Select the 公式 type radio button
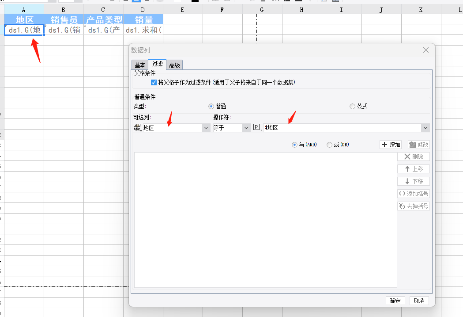 352,107
